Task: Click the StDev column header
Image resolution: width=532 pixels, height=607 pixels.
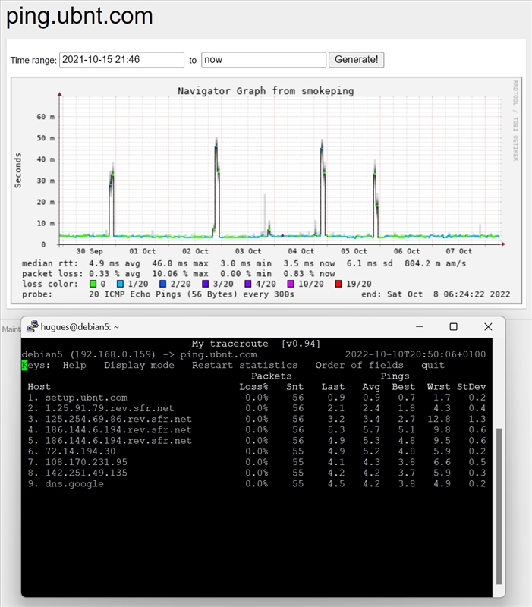Action: (471, 387)
